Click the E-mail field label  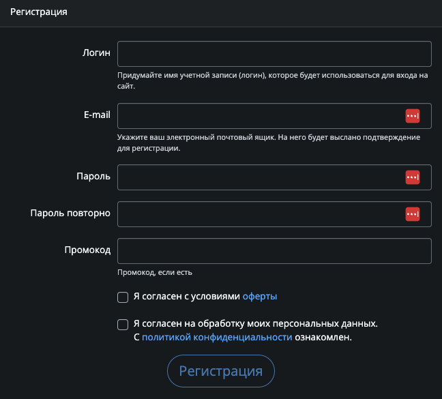click(92, 115)
